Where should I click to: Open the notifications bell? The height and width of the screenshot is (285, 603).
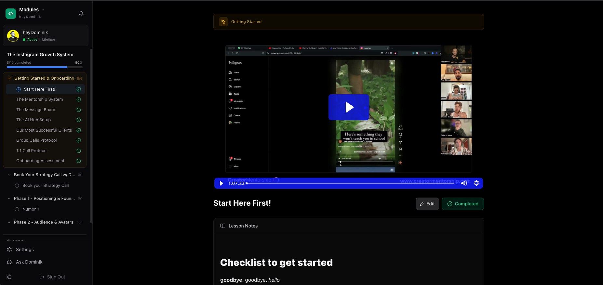coord(81,13)
